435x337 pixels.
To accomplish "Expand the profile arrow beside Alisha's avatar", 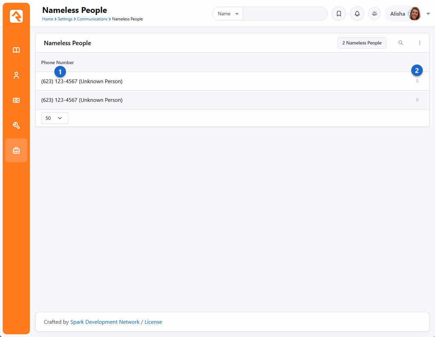I will pos(428,14).
